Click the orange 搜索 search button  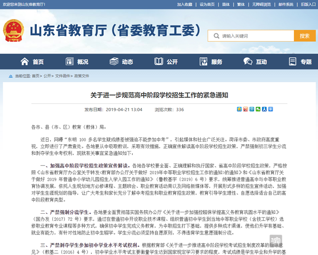(305, 36)
